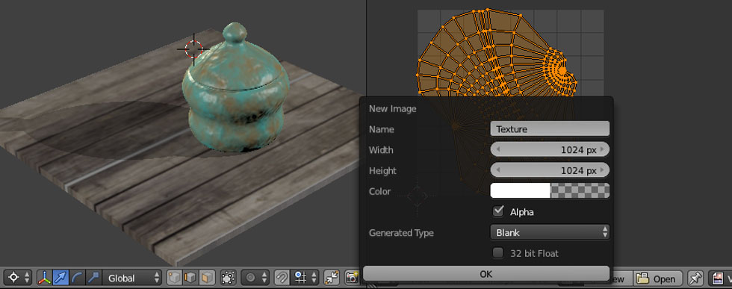
Task: Expand the Generated Type Blank dropdown
Action: point(550,232)
